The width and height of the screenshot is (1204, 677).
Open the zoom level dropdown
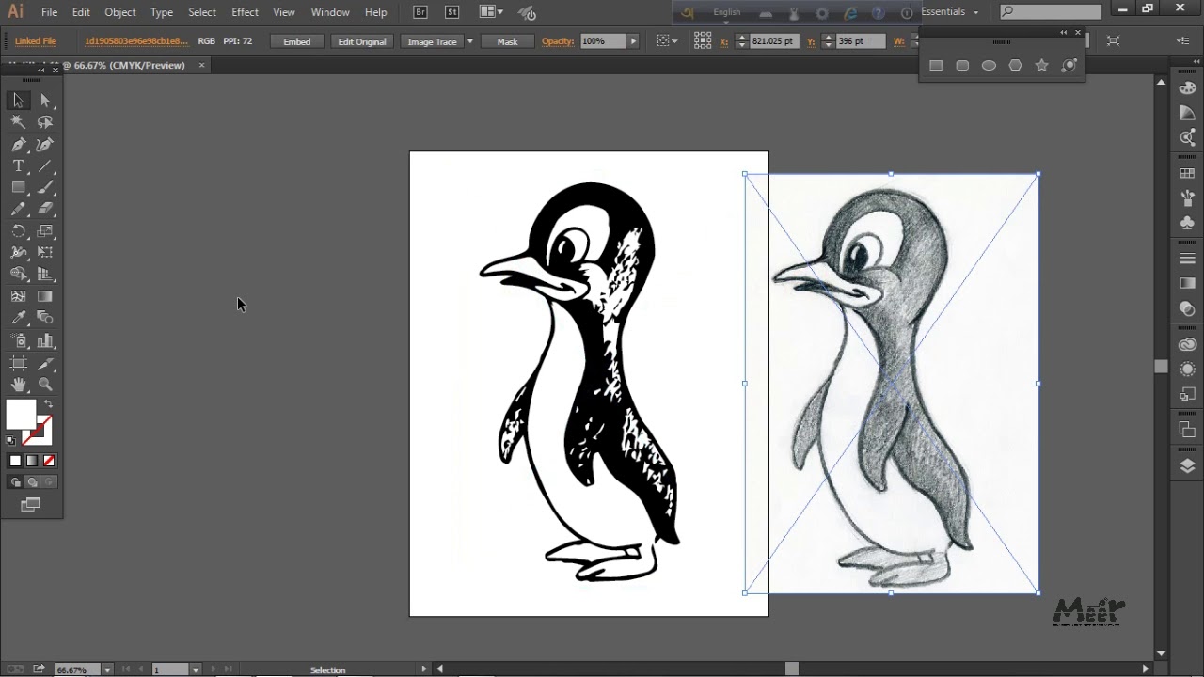[107, 669]
